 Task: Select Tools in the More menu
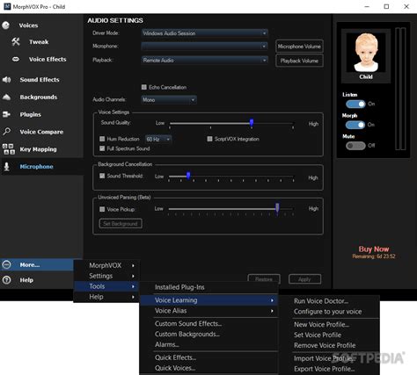click(106, 286)
